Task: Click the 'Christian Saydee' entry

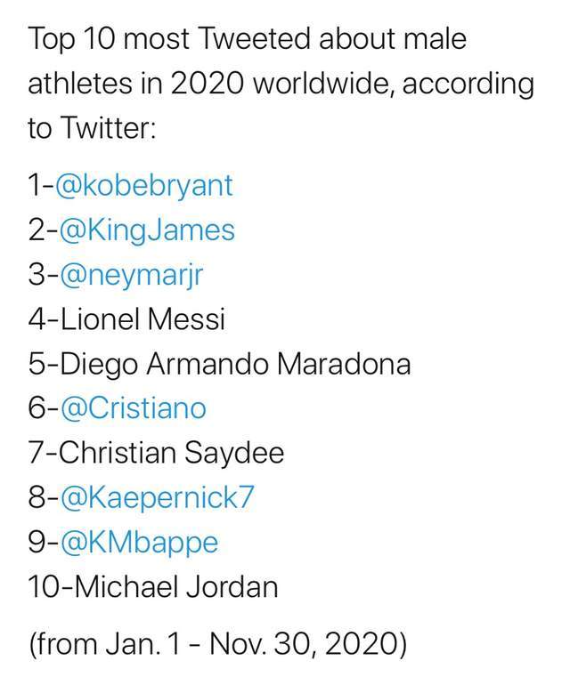Action: (x=157, y=454)
